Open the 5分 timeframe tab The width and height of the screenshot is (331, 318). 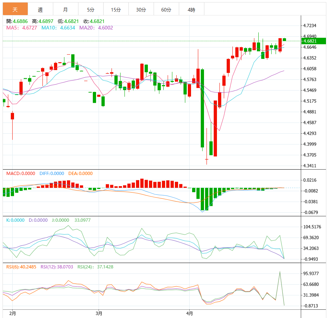91,9
